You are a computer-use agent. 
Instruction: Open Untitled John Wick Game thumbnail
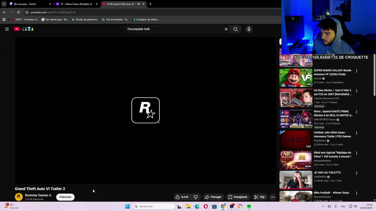point(296,140)
